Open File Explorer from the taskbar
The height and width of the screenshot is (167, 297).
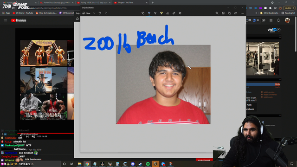point(79,164)
